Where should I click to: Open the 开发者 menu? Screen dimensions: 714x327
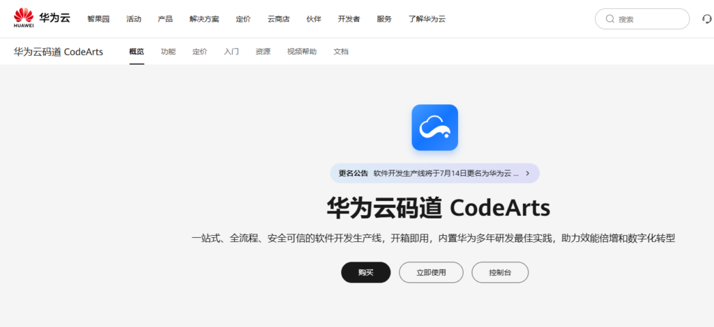(349, 19)
